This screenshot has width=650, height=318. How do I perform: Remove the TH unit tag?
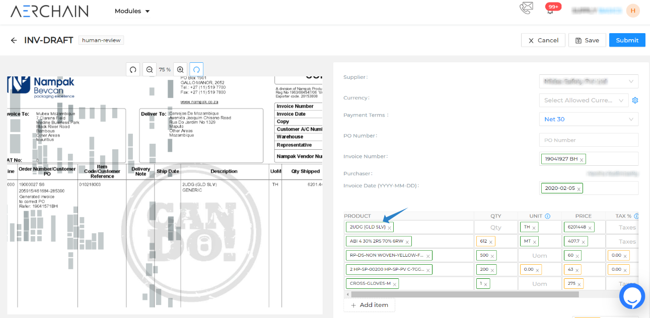(x=534, y=228)
